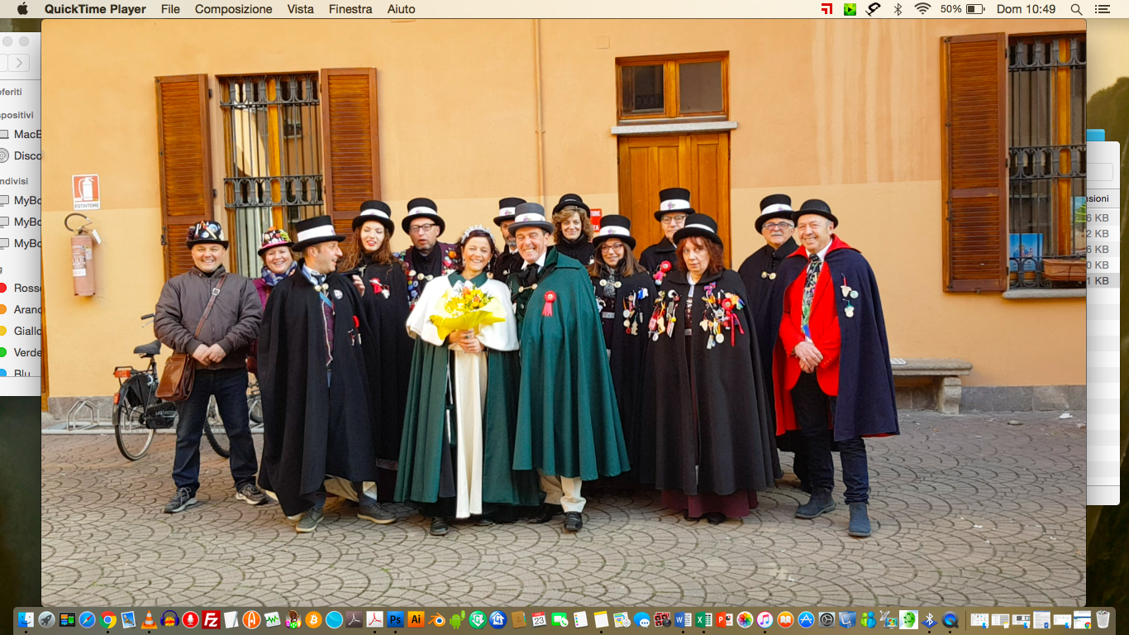The width and height of the screenshot is (1129, 635).
Task: Open Spotlight search magnifier icon
Action: pyautogui.click(x=1076, y=9)
